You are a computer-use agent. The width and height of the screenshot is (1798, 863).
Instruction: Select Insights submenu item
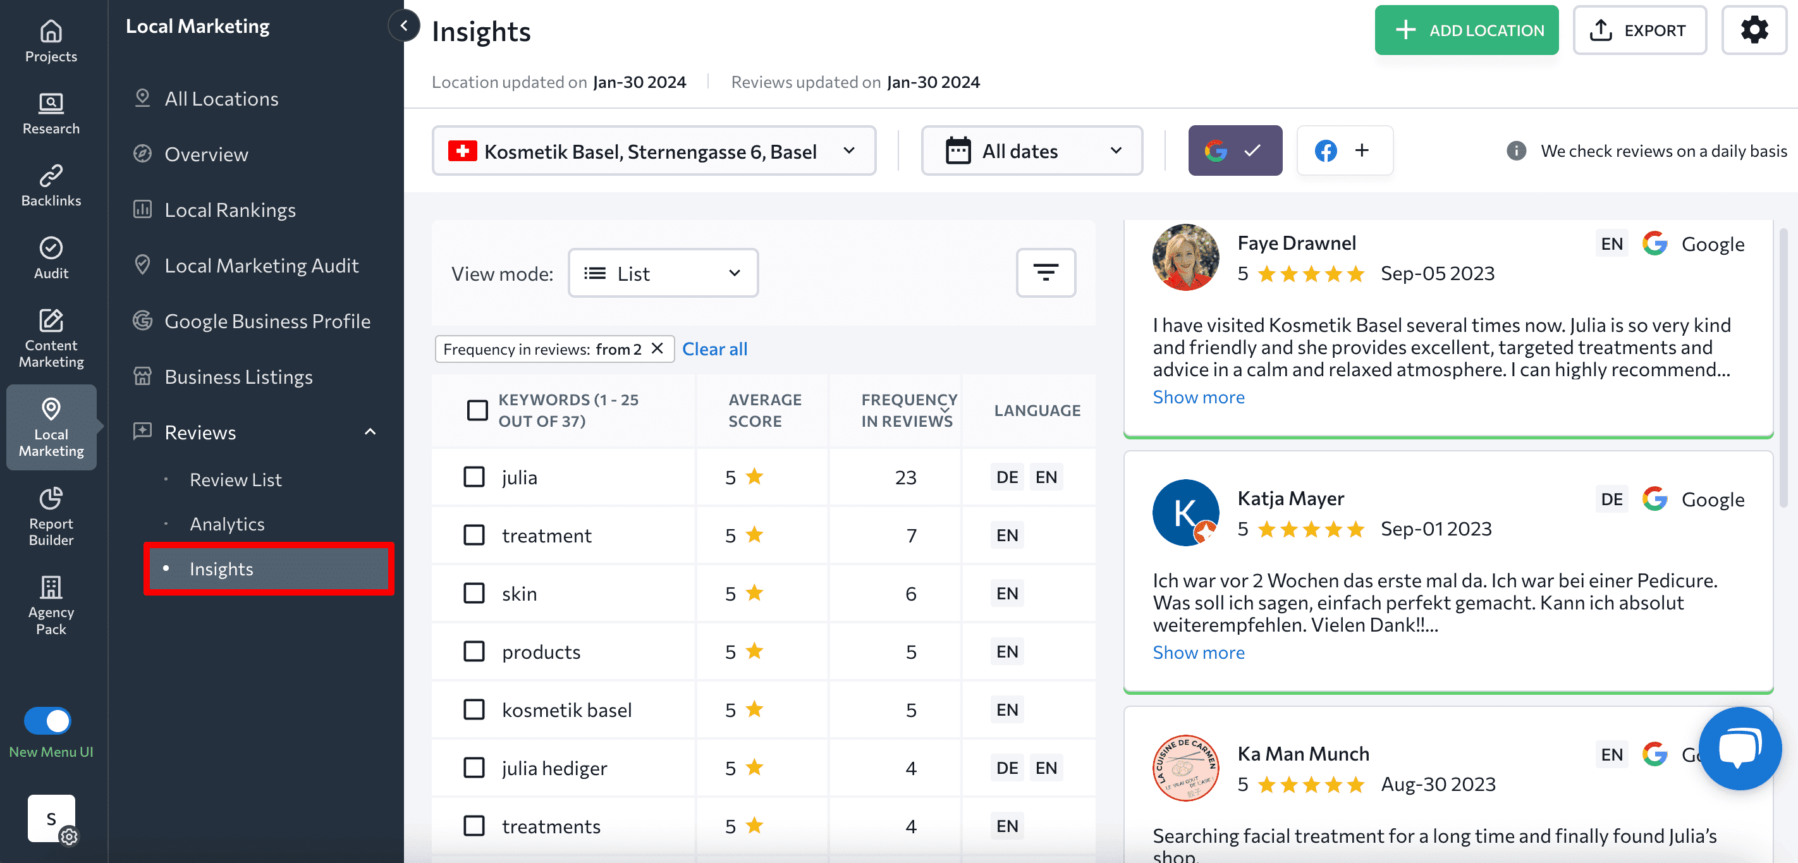point(268,568)
